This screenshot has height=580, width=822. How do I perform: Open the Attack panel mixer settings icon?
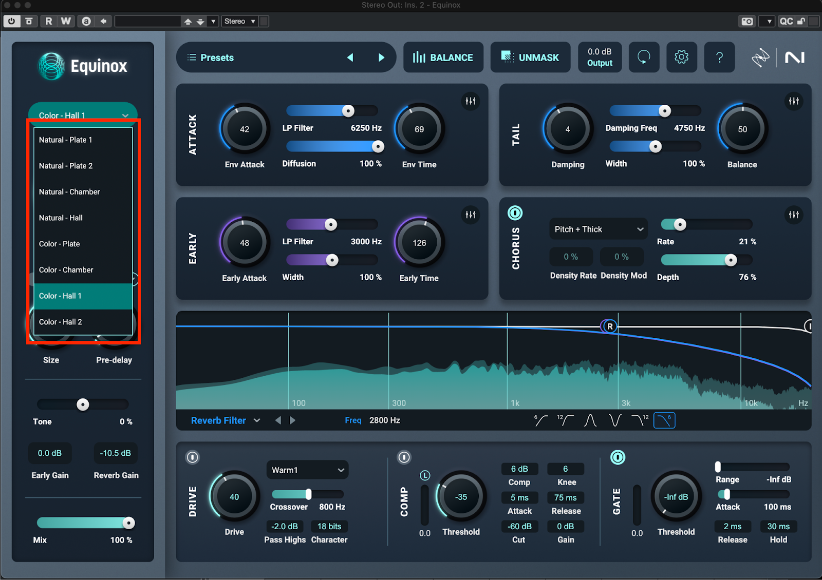[470, 101]
